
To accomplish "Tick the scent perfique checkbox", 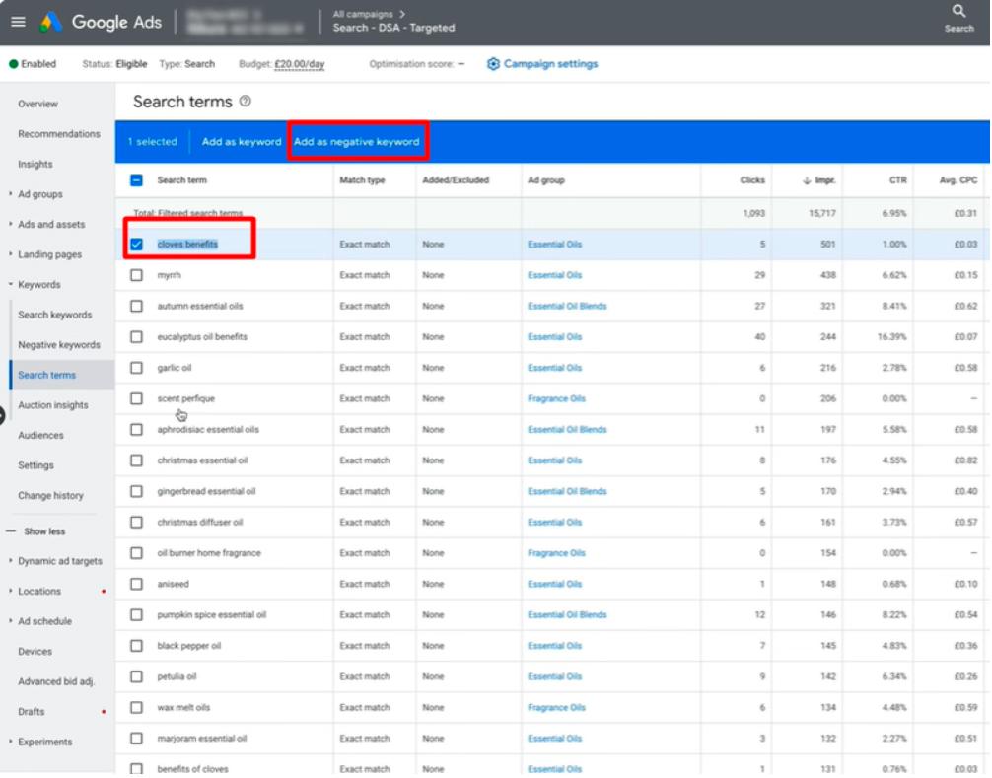I will coord(137,398).
